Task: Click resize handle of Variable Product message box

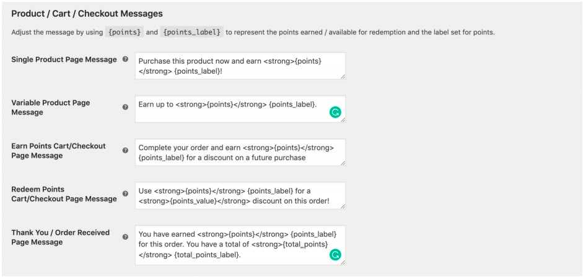Action: [343, 119]
